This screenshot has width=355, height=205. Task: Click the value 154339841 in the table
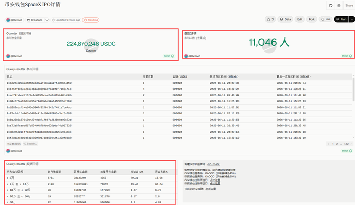pyautogui.click(x=80, y=184)
